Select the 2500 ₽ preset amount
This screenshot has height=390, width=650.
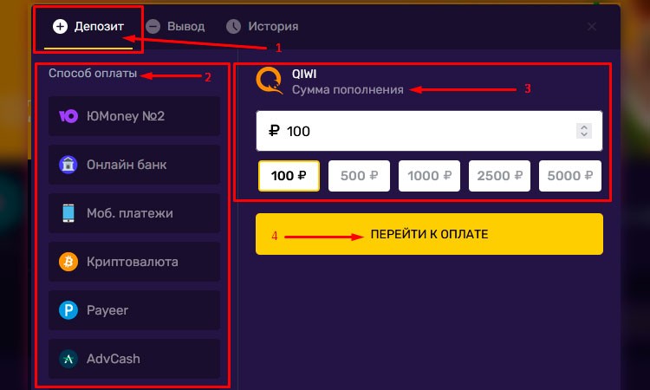click(499, 176)
